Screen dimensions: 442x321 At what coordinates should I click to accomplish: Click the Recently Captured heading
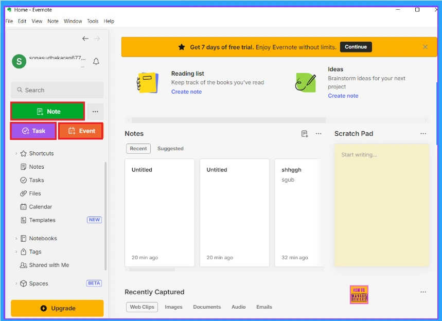pos(154,292)
